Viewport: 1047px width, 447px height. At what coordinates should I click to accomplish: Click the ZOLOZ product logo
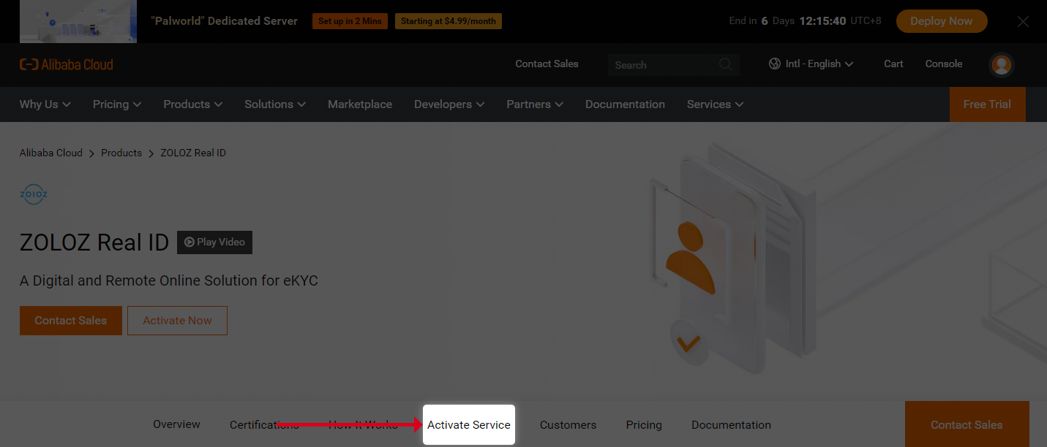pyautogui.click(x=34, y=194)
